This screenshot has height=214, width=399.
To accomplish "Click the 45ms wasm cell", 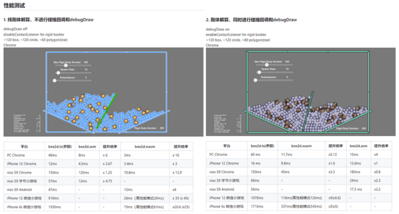I will click(301, 172).
